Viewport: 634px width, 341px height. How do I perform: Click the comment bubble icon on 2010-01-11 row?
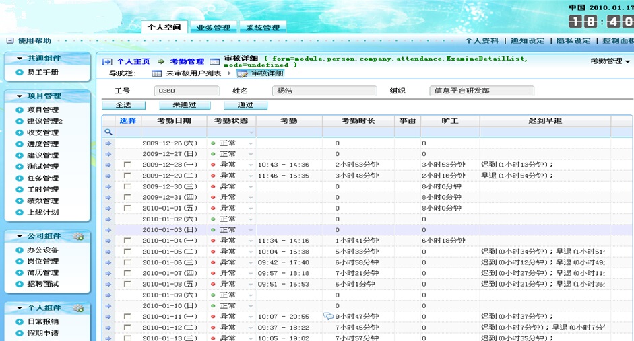click(x=328, y=317)
